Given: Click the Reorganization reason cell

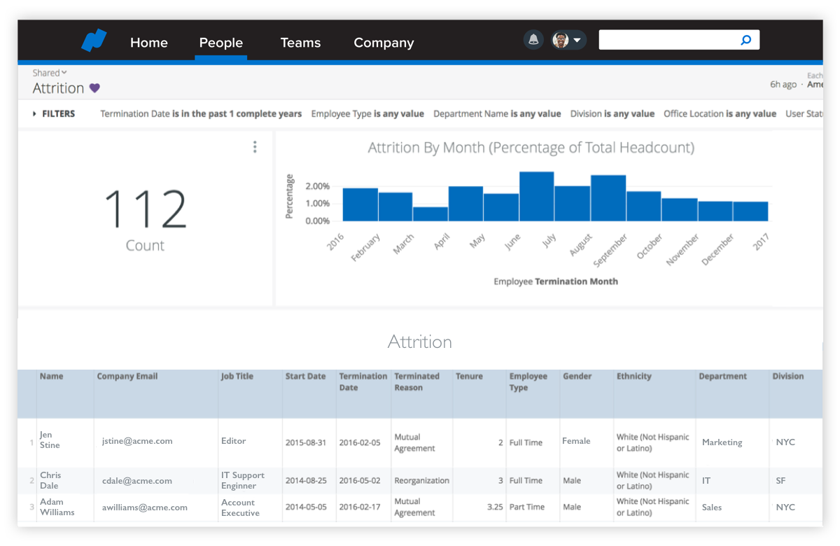Looking at the screenshot, I should [421, 481].
